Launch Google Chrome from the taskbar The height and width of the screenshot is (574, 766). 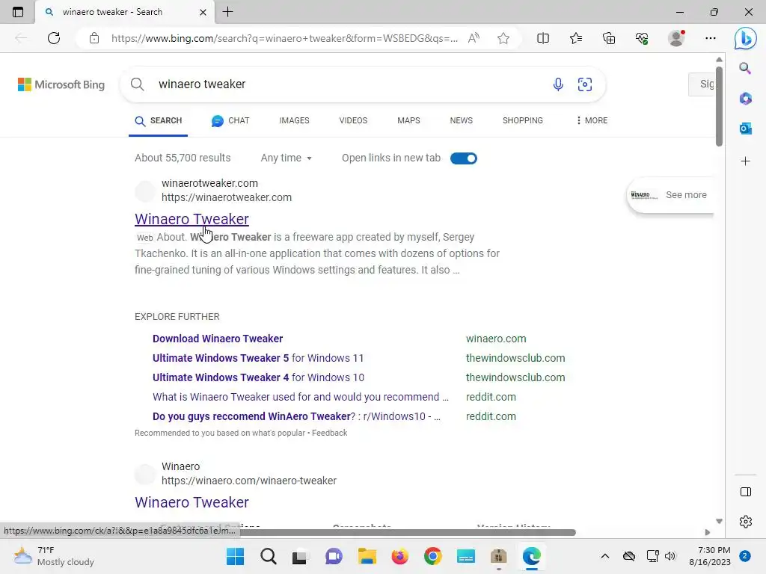[433, 556]
